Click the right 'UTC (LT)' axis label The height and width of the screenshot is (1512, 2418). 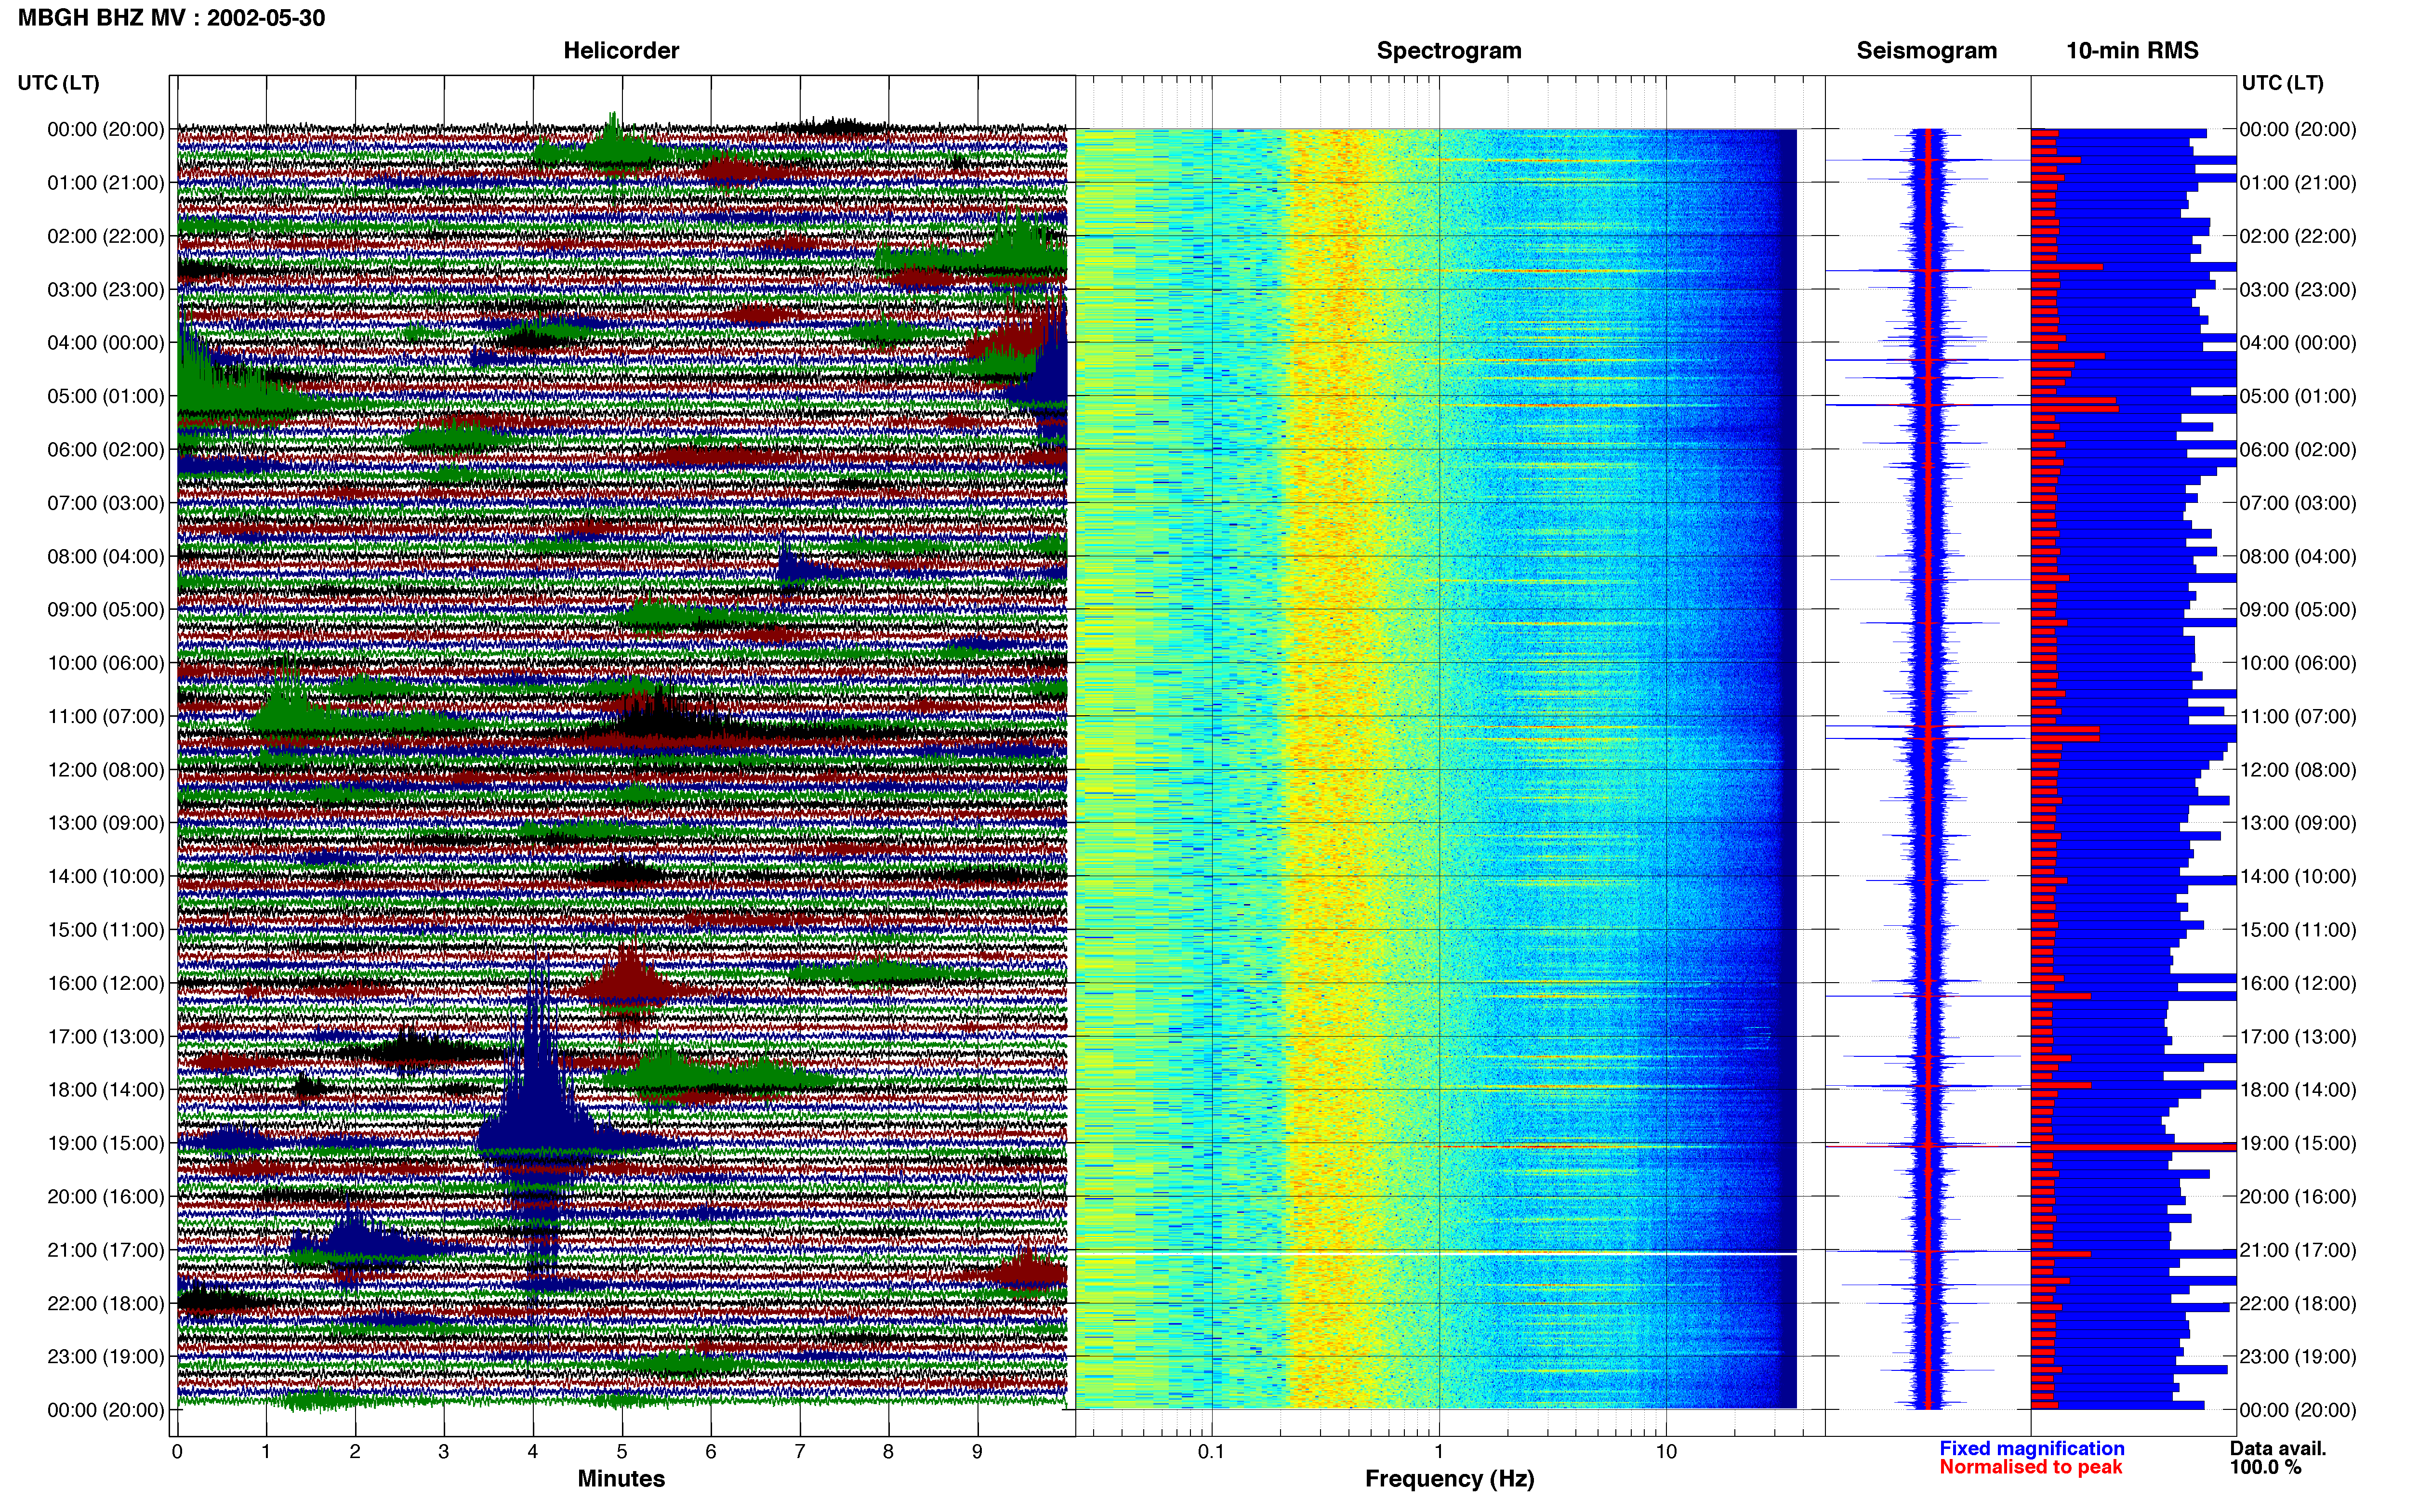(x=2282, y=83)
